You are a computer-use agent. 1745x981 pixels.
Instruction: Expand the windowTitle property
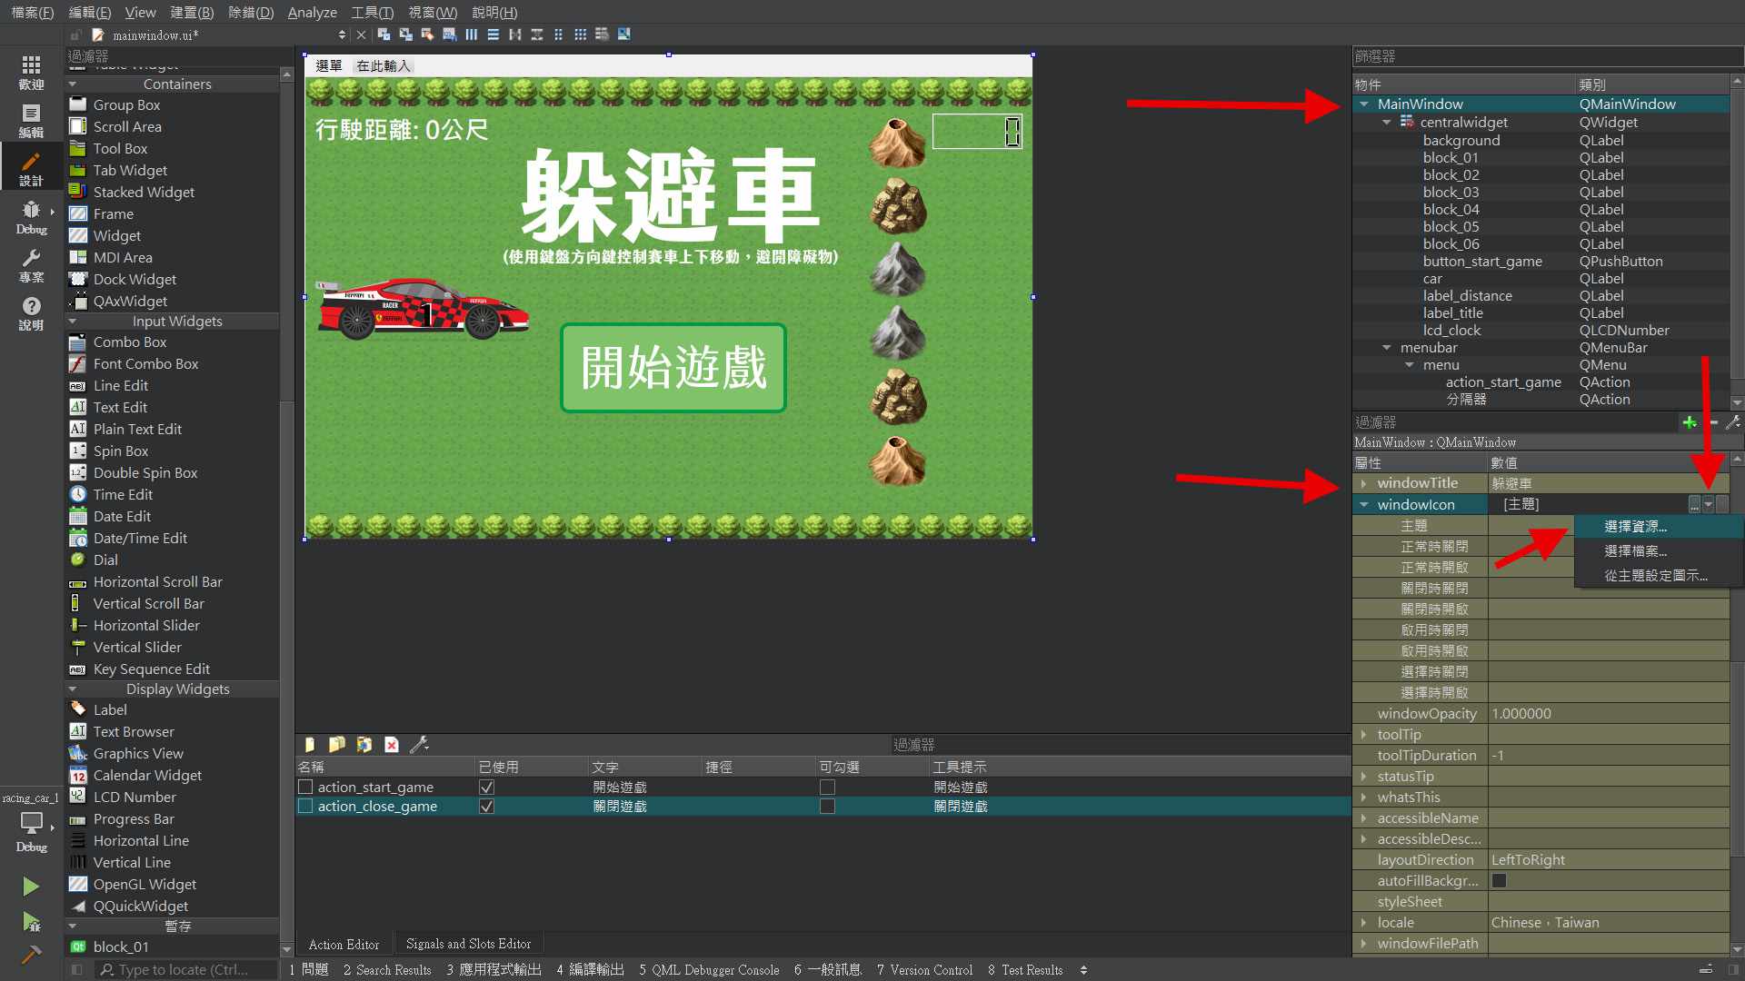point(1363,483)
